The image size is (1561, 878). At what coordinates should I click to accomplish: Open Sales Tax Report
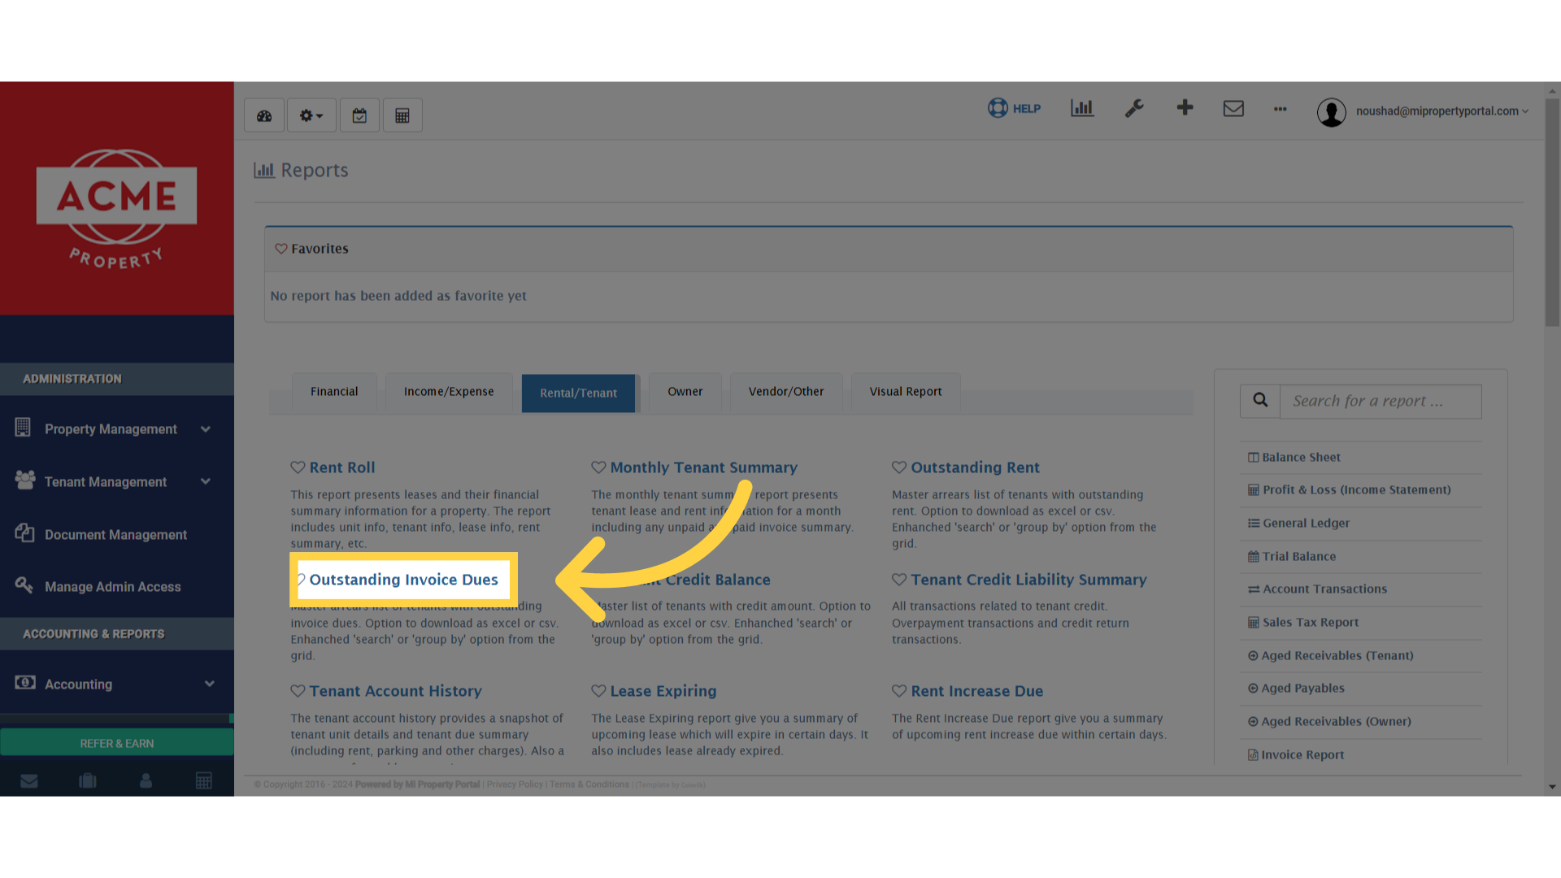(x=1310, y=623)
